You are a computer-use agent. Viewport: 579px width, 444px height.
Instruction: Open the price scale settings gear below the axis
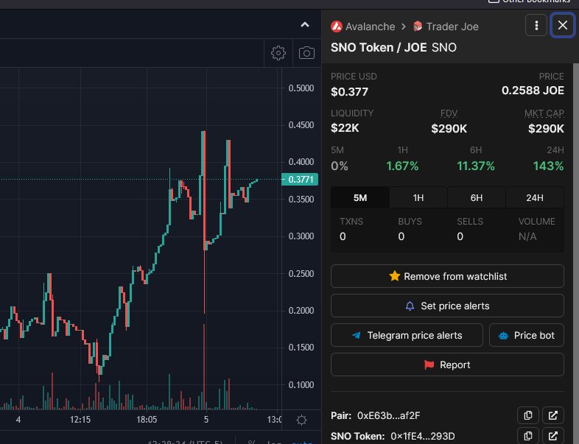(301, 420)
